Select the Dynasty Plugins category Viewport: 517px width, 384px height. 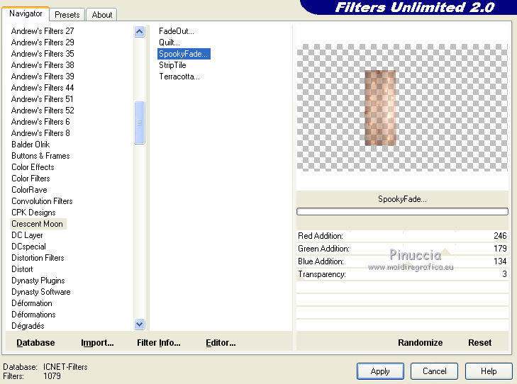(38, 281)
